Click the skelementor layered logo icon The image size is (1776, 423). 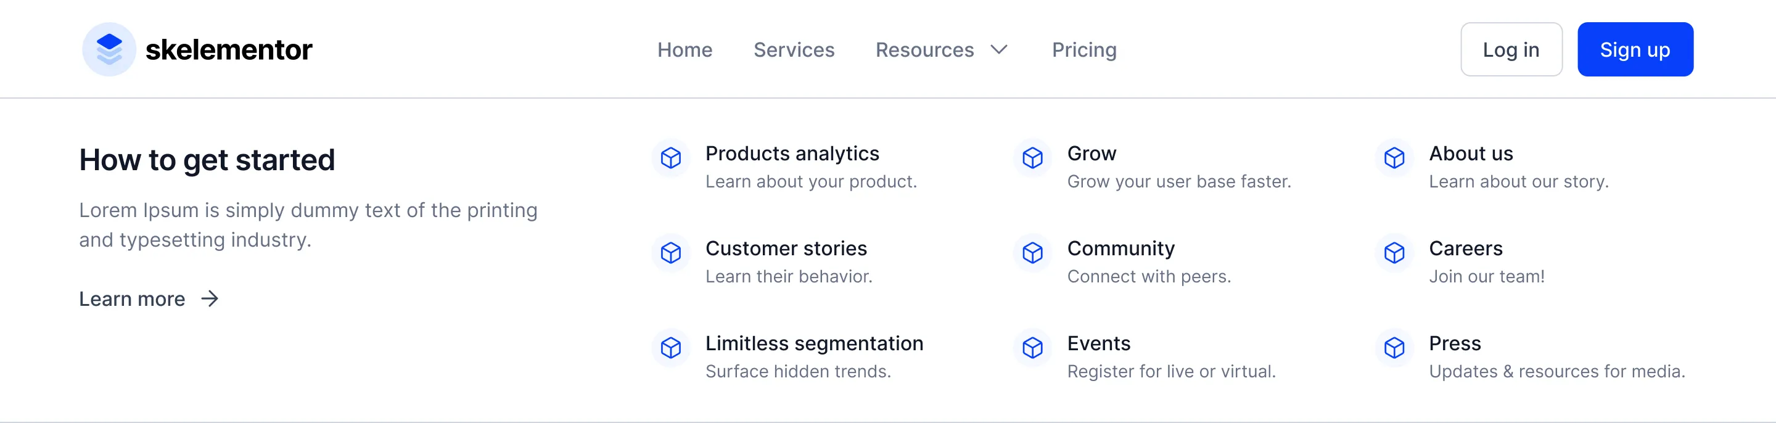click(x=109, y=49)
